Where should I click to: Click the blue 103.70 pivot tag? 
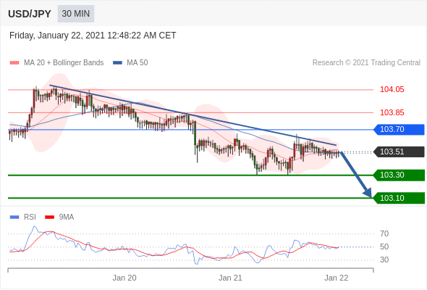tap(399, 129)
